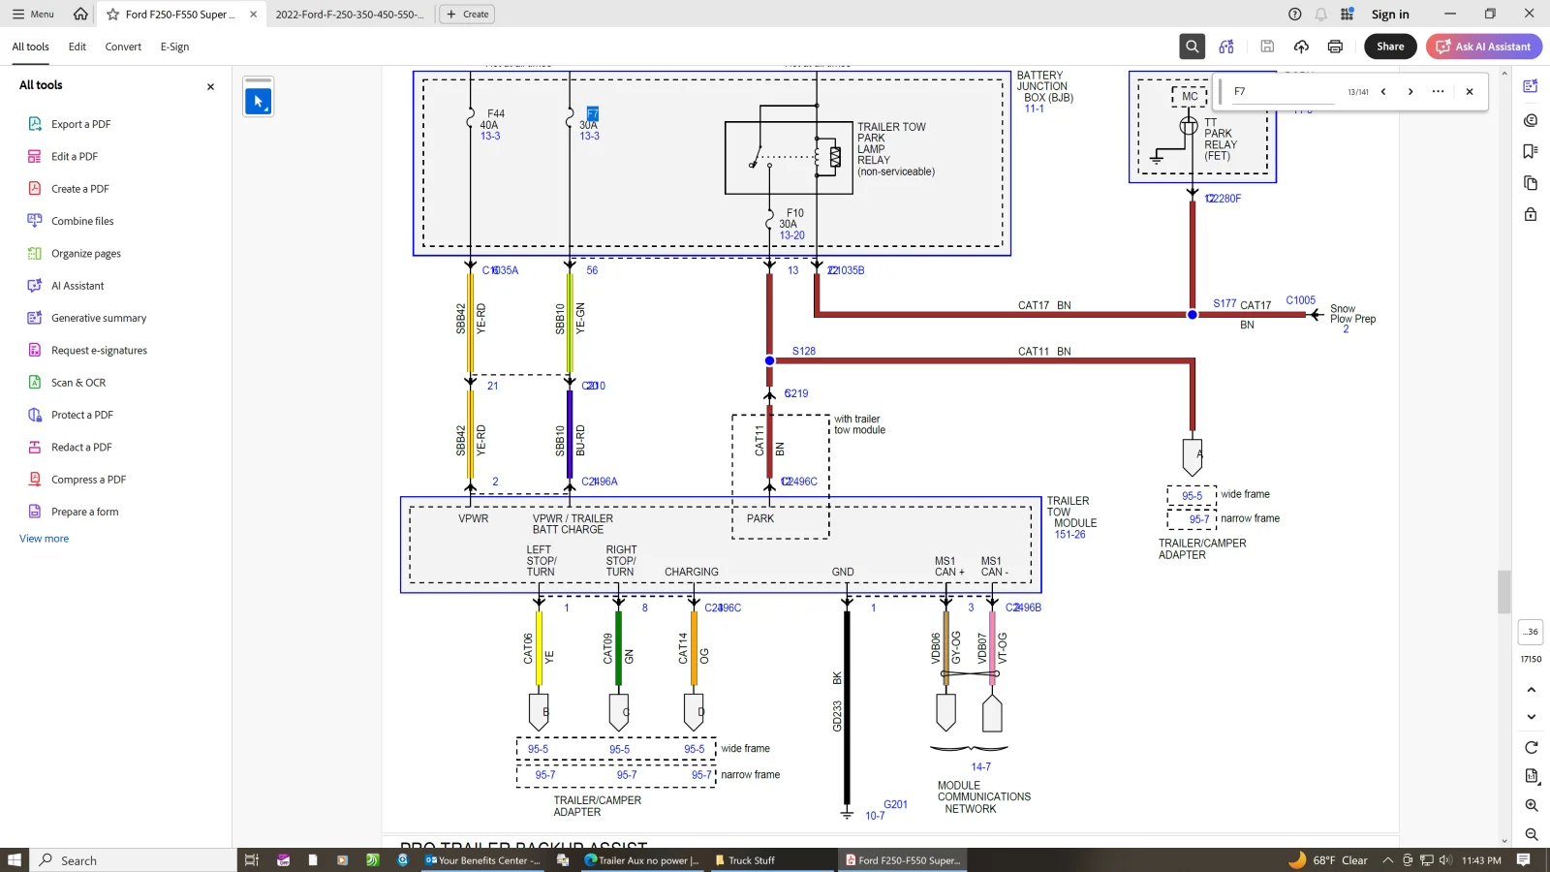Image resolution: width=1550 pixels, height=872 pixels.
Task: Open more search options ellipsis
Action: [x=1439, y=92]
